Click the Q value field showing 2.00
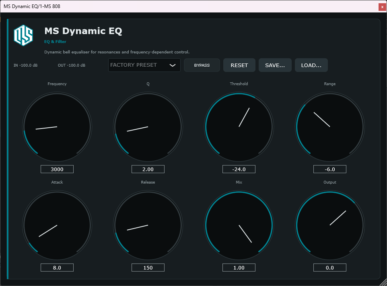387x286 pixels. [148, 169]
